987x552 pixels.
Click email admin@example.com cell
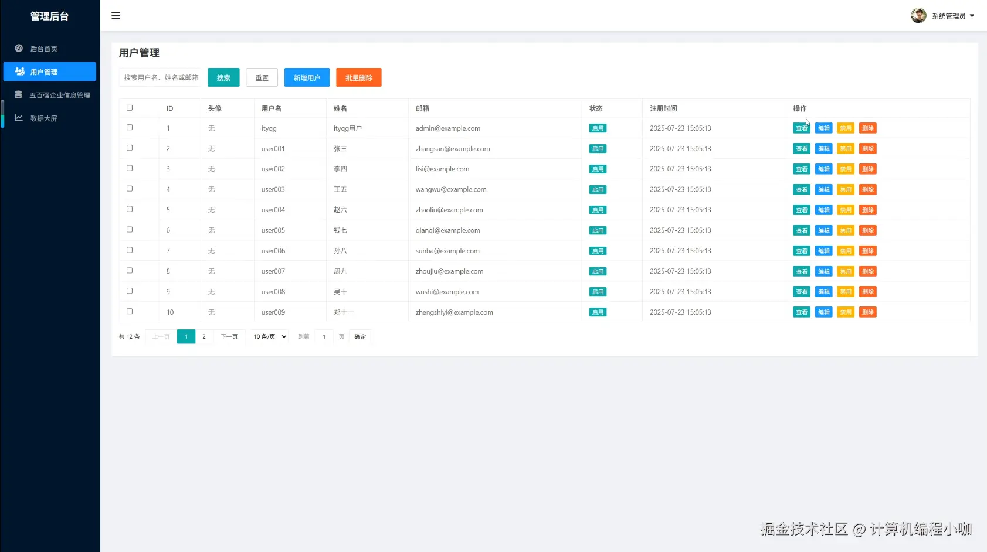coord(448,128)
